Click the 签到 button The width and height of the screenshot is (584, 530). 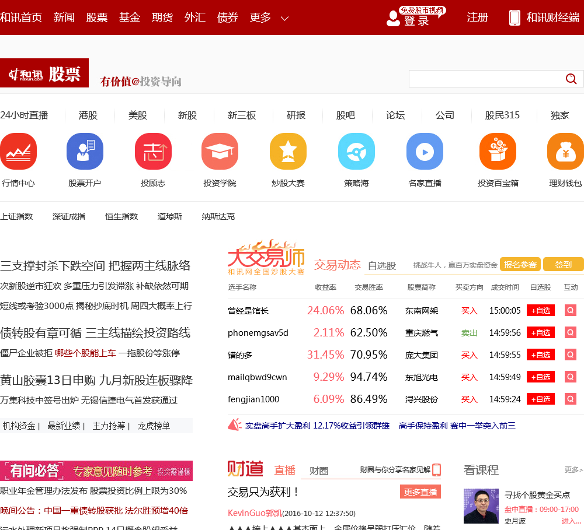tap(564, 265)
